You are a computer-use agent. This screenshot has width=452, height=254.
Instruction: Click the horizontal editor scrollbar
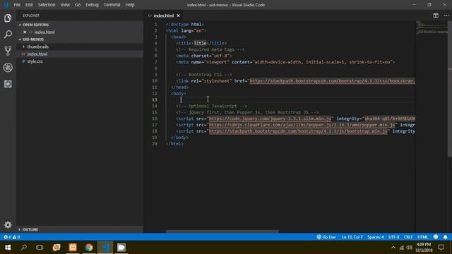[222, 231]
